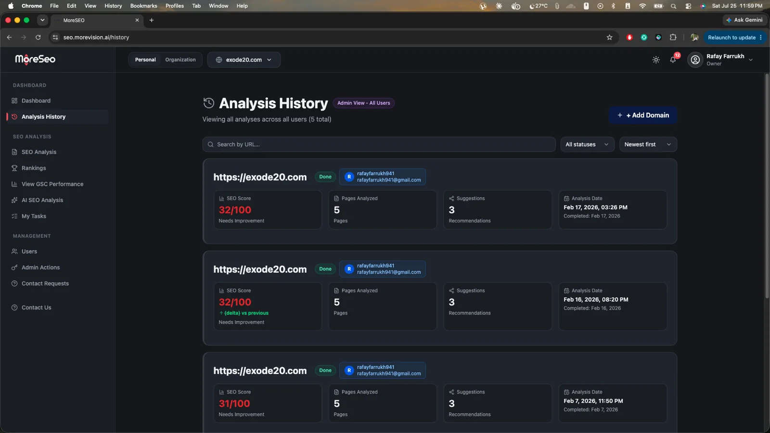Click the Rafay Farrukh profile avatar icon

click(x=695, y=60)
